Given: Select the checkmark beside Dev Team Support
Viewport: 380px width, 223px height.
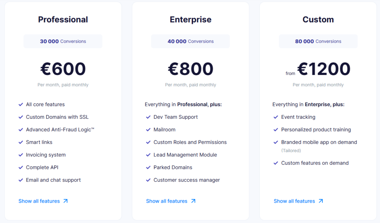Looking at the screenshot, I should pos(148,117).
